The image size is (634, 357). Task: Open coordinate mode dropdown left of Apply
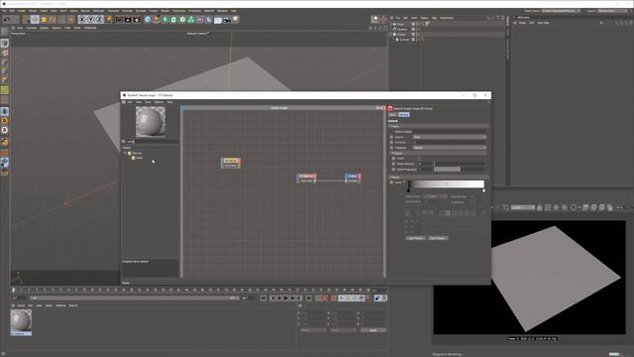pyautogui.click(x=313, y=330)
